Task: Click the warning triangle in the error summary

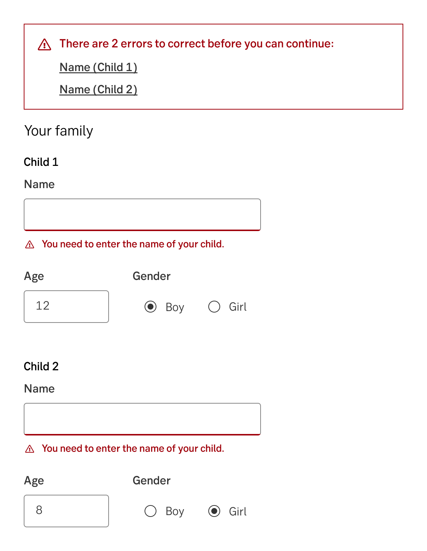Action: [44, 44]
